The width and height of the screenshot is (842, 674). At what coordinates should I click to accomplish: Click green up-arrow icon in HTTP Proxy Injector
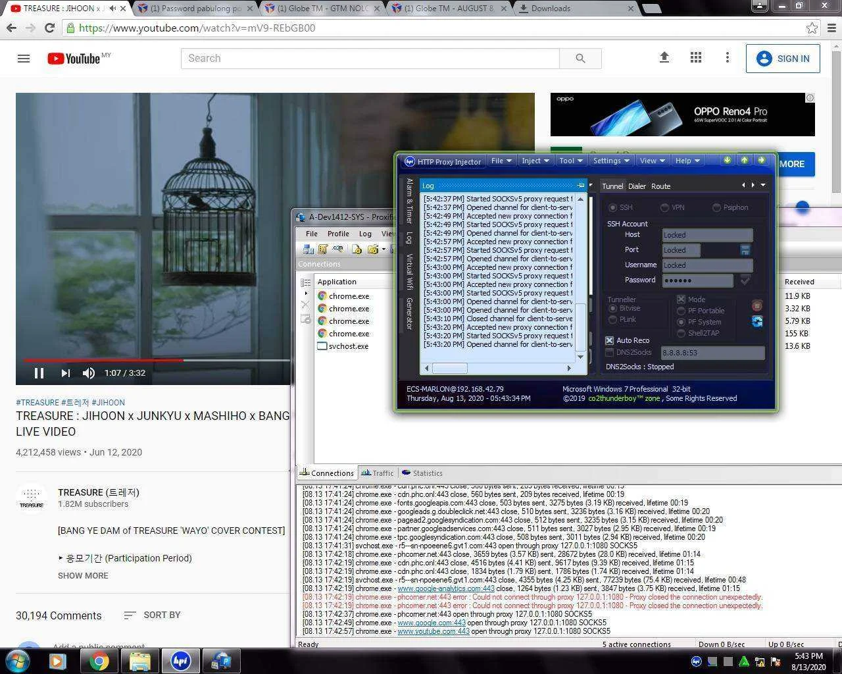tap(744, 160)
